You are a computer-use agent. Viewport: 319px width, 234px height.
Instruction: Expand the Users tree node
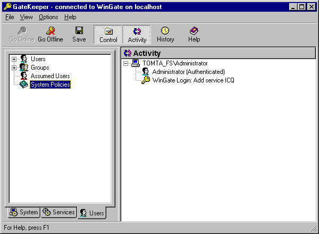pyautogui.click(x=14, y=59)
